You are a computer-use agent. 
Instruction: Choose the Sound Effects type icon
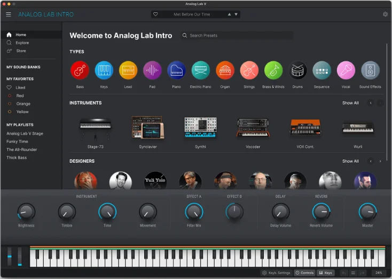coord(370,70)
